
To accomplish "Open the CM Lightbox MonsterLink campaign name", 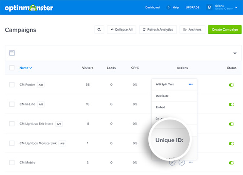I will tap(38, 143).
